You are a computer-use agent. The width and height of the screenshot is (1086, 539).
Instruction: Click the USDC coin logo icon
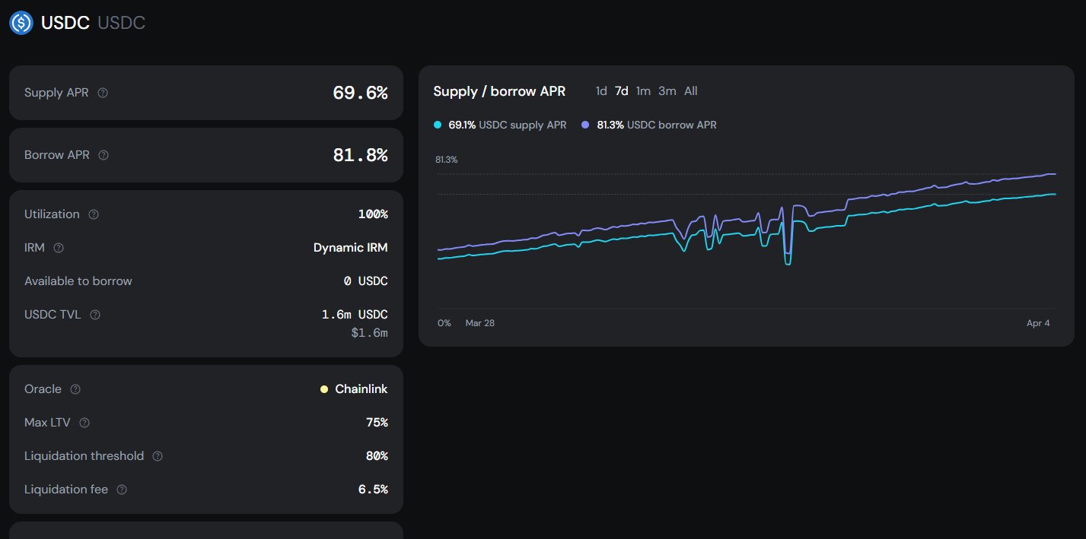[21, 23]
